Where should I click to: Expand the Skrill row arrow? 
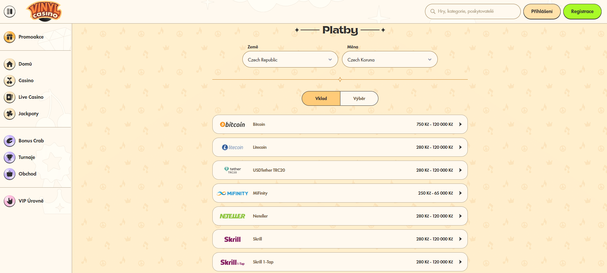tap(460, 239)
